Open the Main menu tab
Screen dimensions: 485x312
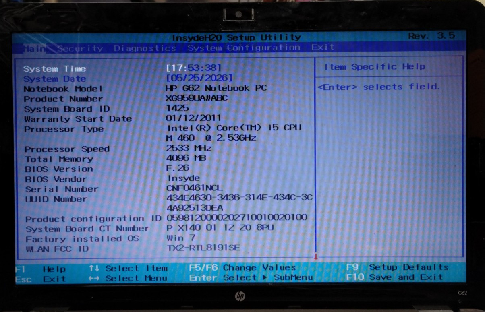point(34,49)
